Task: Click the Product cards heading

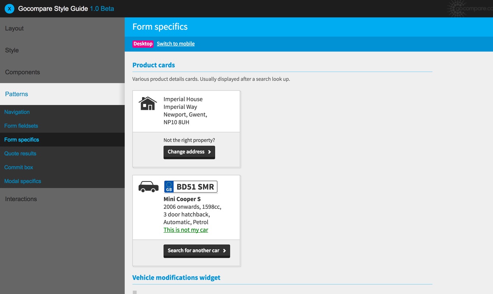Action: [153, 65]
